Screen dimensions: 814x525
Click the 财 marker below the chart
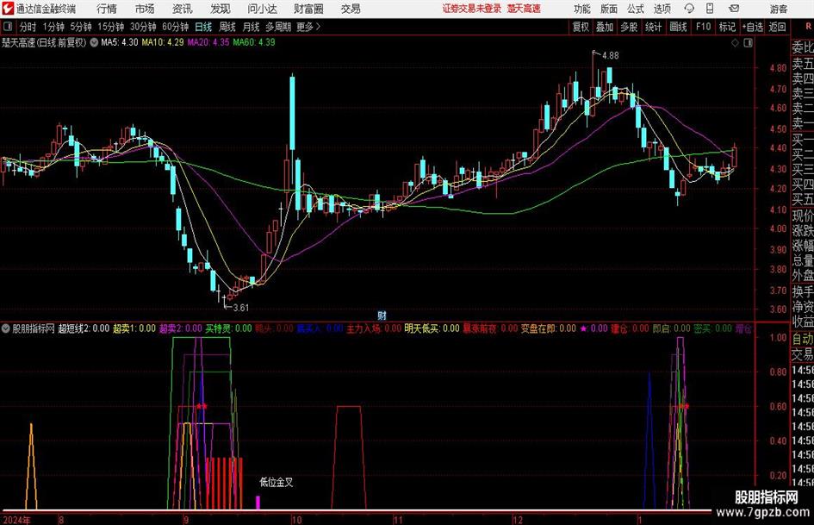382,316
